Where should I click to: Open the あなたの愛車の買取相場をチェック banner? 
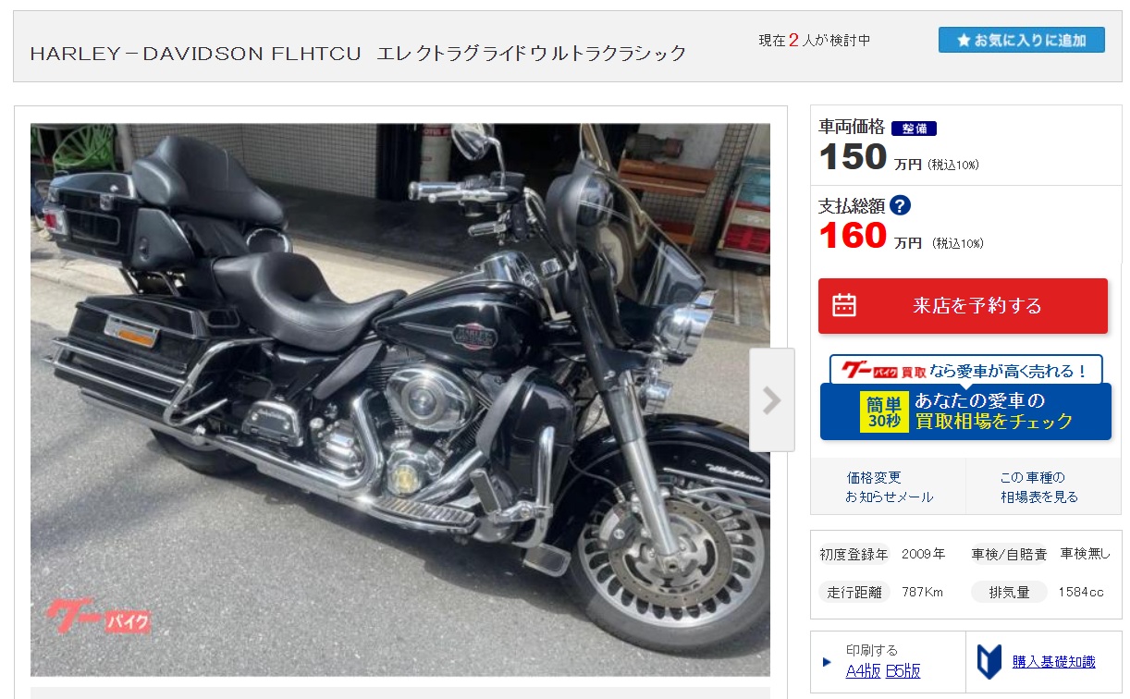(x=965, y=411)
